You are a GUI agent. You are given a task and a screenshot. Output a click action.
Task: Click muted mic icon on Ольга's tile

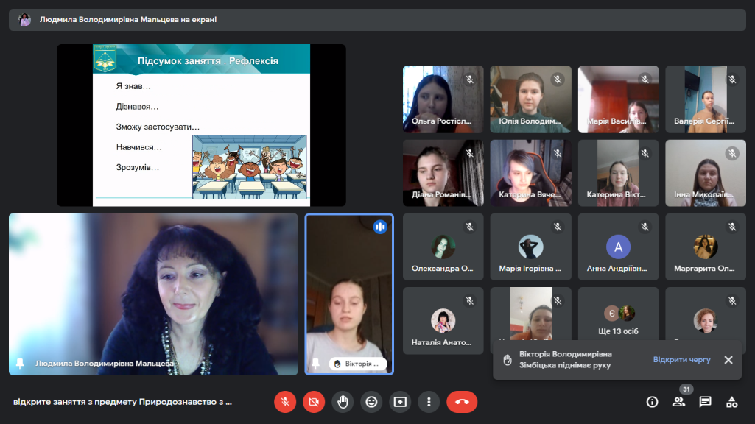pos(470,79)
